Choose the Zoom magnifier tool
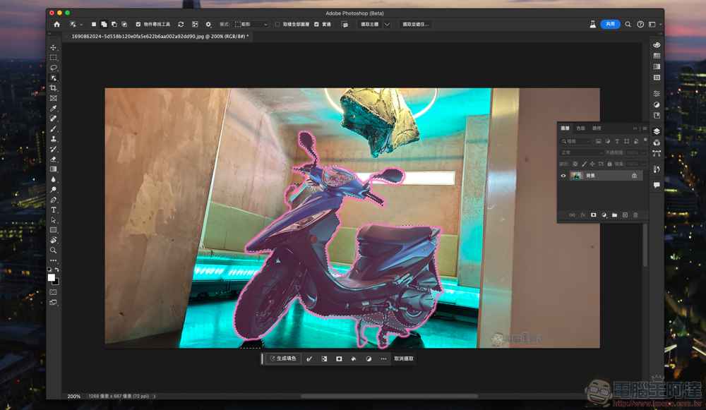 (x=54, y=251)
